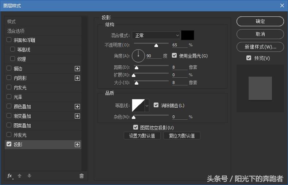This screenshot has width=288, height=185.
Task: Click 确定 button
Action: click(260, 21)
